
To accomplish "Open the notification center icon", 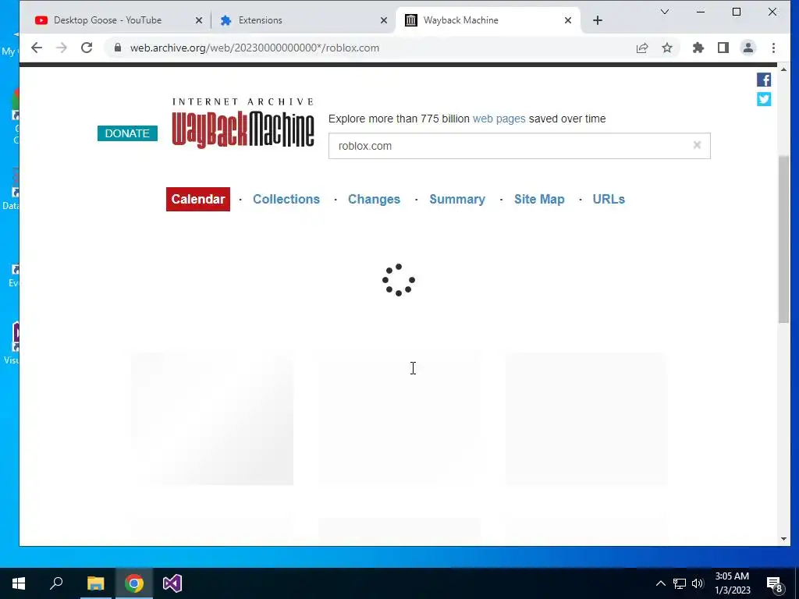I will coord(774,584).
